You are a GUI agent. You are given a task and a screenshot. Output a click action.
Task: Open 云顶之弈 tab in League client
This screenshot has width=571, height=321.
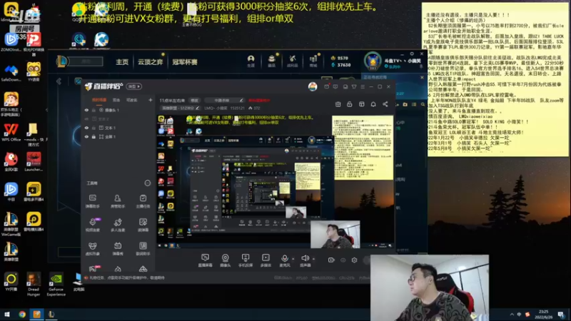tap(150, 62)
